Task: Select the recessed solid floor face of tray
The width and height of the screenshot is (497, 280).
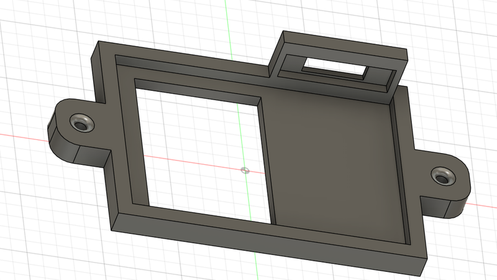Action: point(334,165)
